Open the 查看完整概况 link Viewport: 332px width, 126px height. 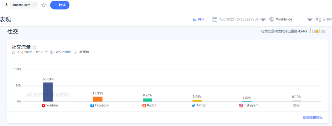click(x=312, y=117)
